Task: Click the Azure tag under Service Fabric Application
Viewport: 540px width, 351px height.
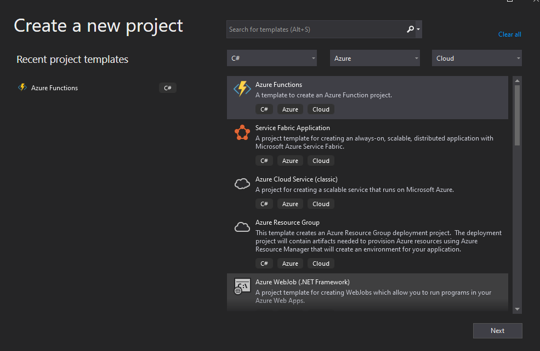Action: [x=290, y=161]
